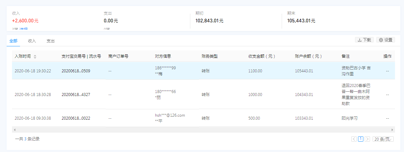Click transaction number 20200618...4327
This screenshot has width=404, height=152.
click(x=76, y=95)
